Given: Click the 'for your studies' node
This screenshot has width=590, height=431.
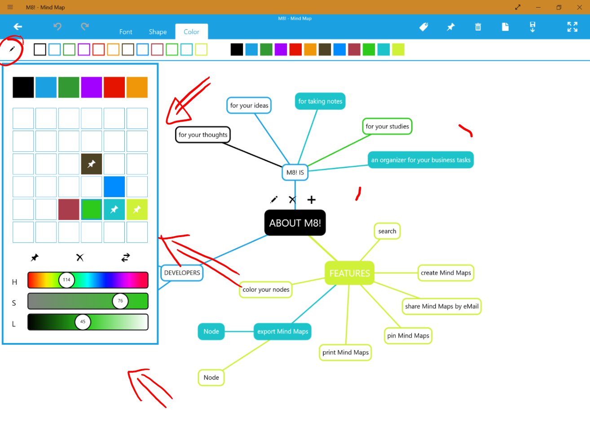Looking at the screenshot, I should 387,126.
